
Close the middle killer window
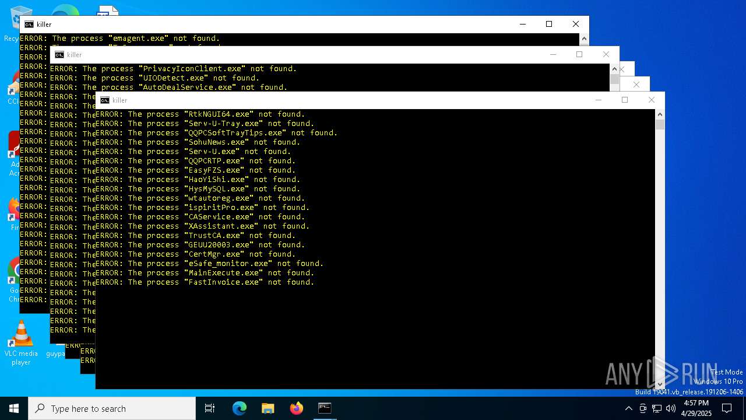[606, 54]
